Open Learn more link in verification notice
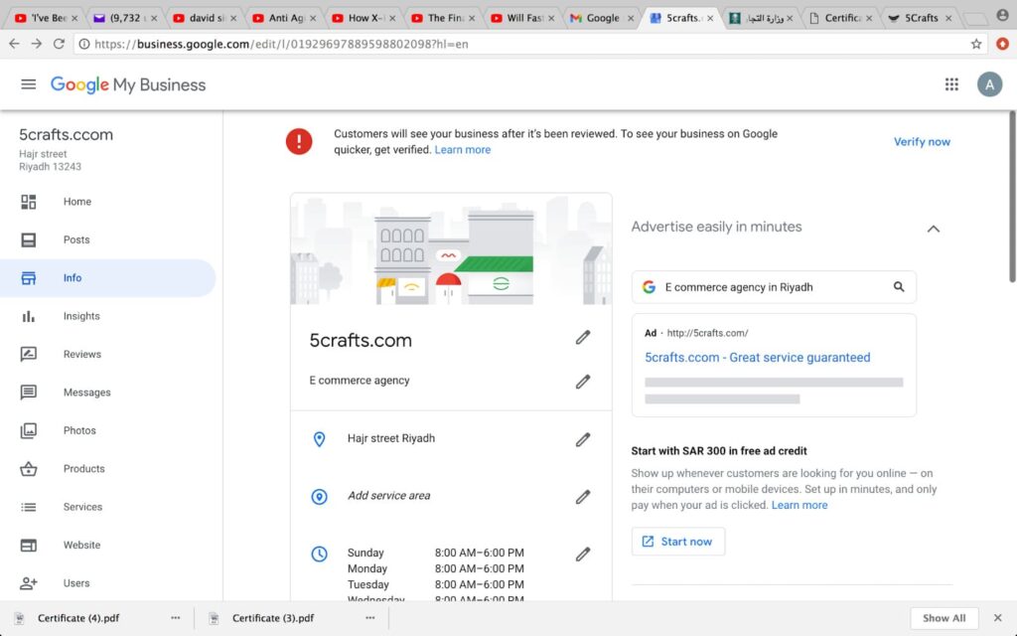 463,150
